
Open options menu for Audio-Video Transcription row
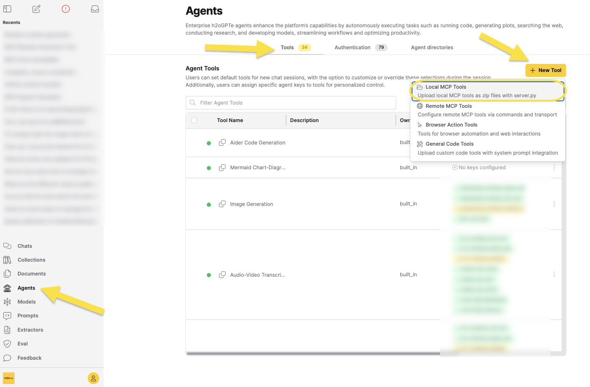point(554,275)
